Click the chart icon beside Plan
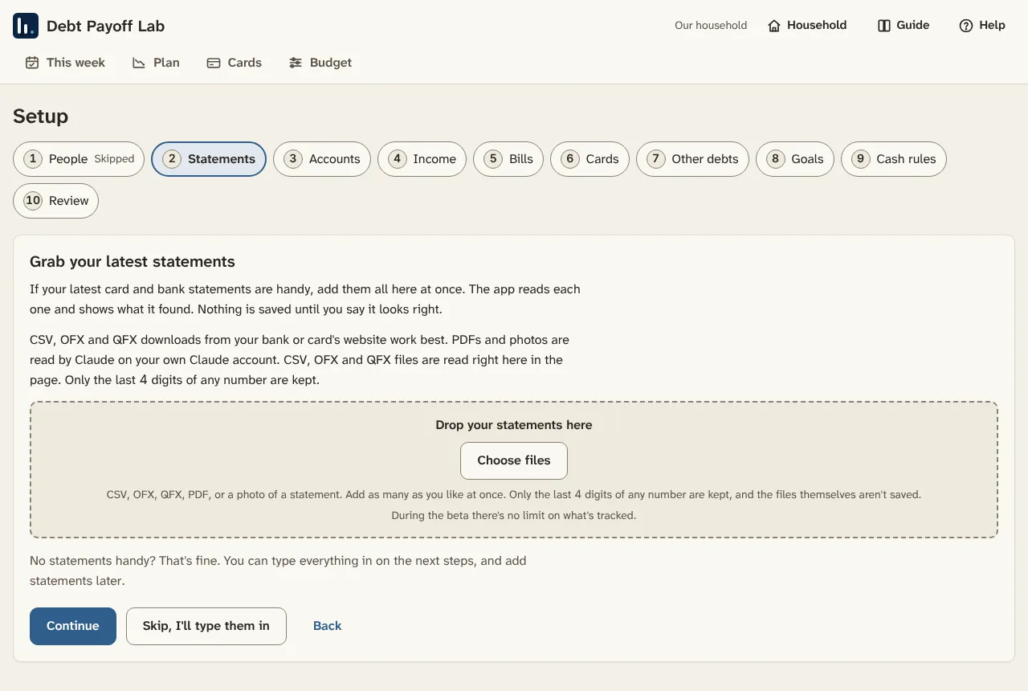Image resolution: width=1028 pixels, height=691 pixels. pos(139,63)
